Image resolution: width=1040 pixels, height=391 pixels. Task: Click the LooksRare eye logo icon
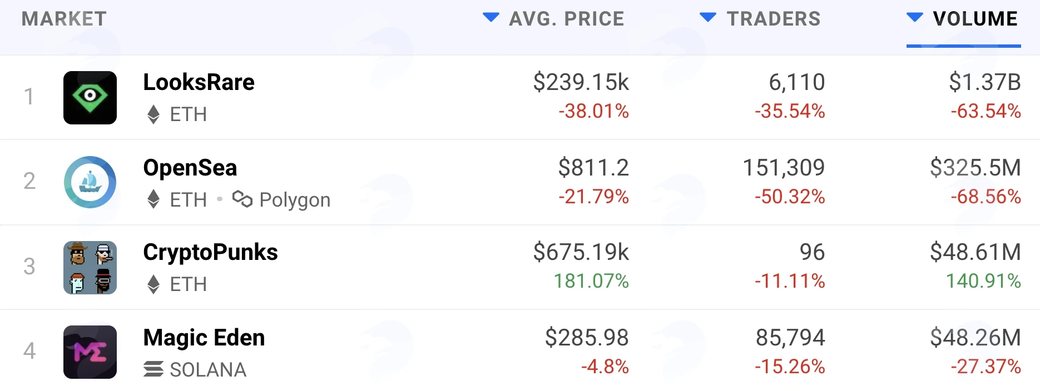[x=90, y=98]
